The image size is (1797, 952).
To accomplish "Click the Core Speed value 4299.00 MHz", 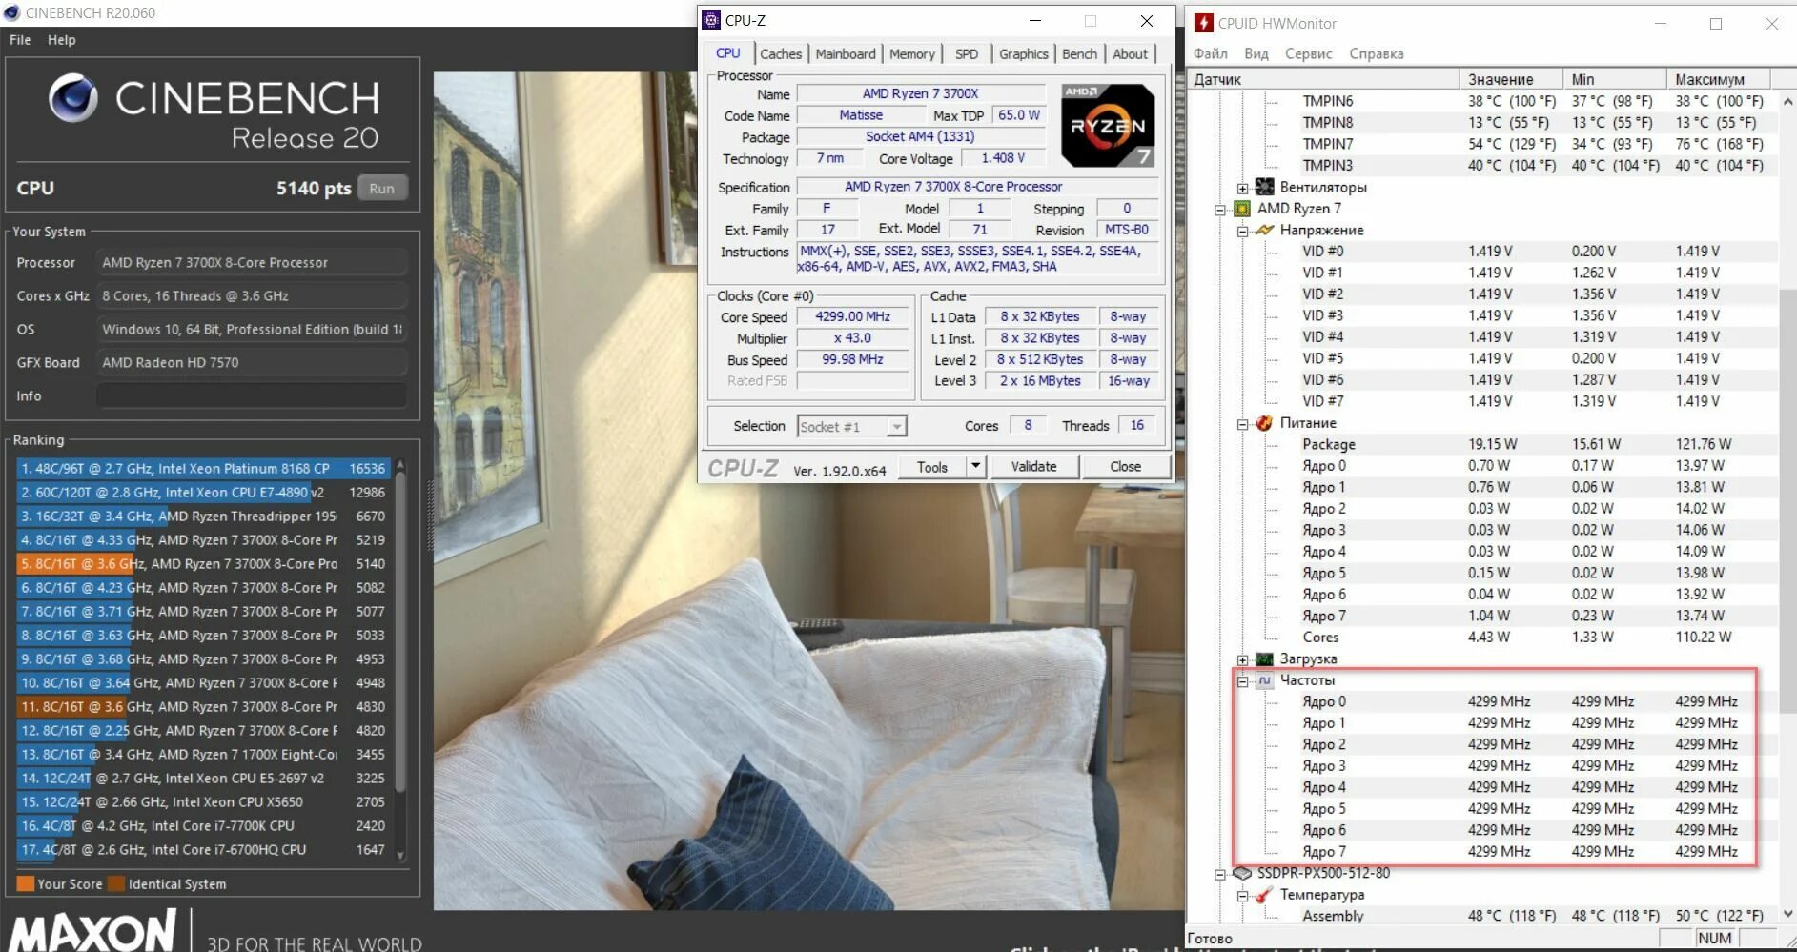I will [x=852, y=316].
